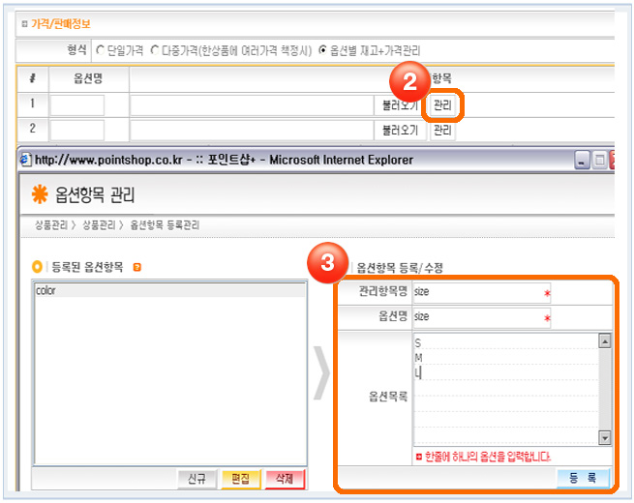634x503 pixels.
Task: Click 관리 button in option row 1
Action: tap(442, 104)
